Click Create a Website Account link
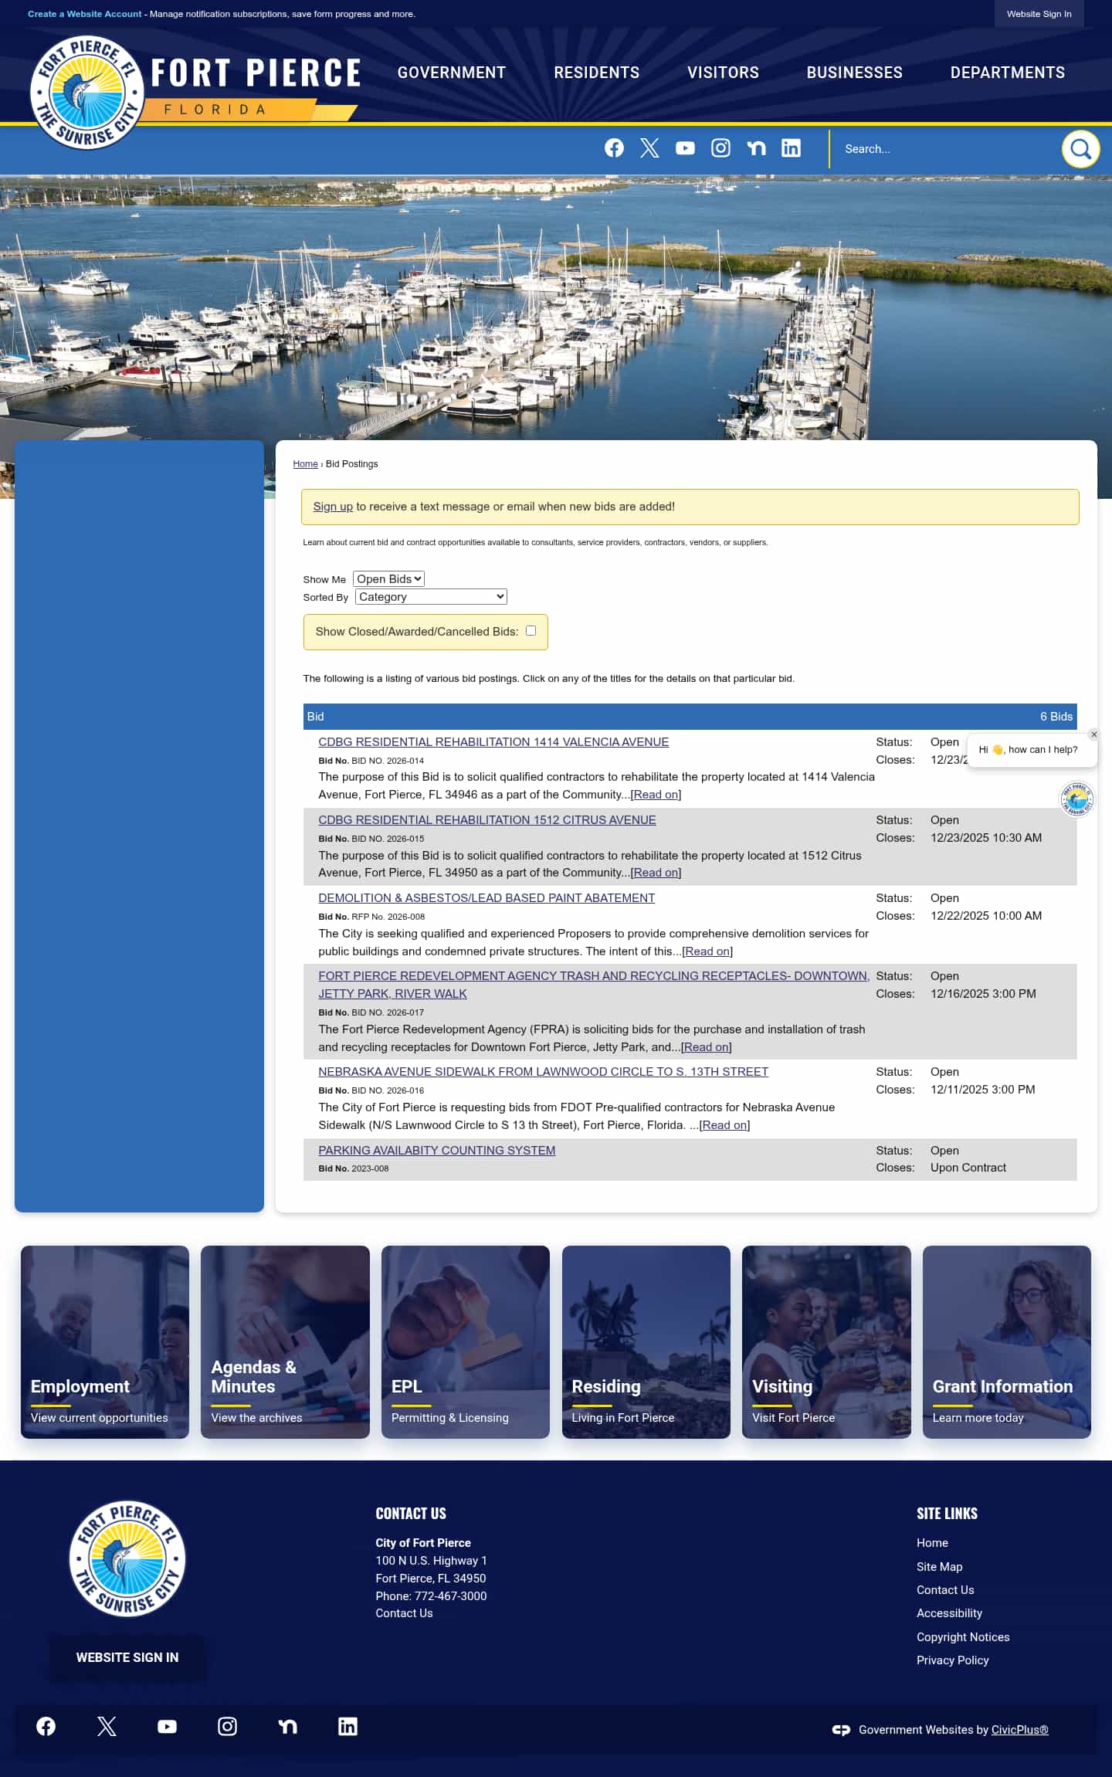 pos(85,14)
